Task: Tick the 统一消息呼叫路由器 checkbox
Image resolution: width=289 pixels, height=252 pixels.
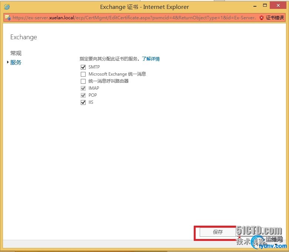Action: [83, 81]
